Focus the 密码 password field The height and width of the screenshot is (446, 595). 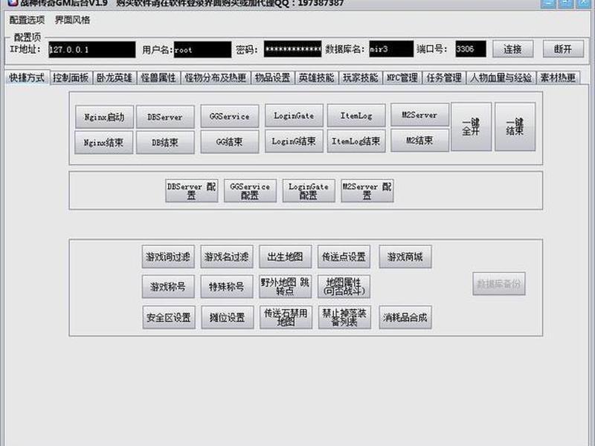click(x=292, y=49)
